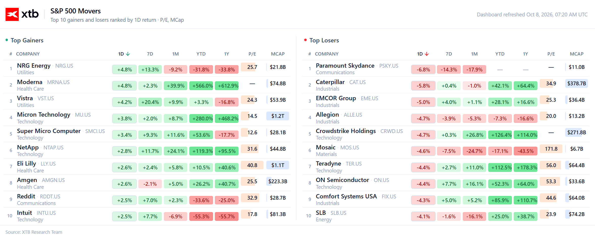Open Comfort Systems USA company name
This screenshot has height=236, width=595.
(346, 196)
